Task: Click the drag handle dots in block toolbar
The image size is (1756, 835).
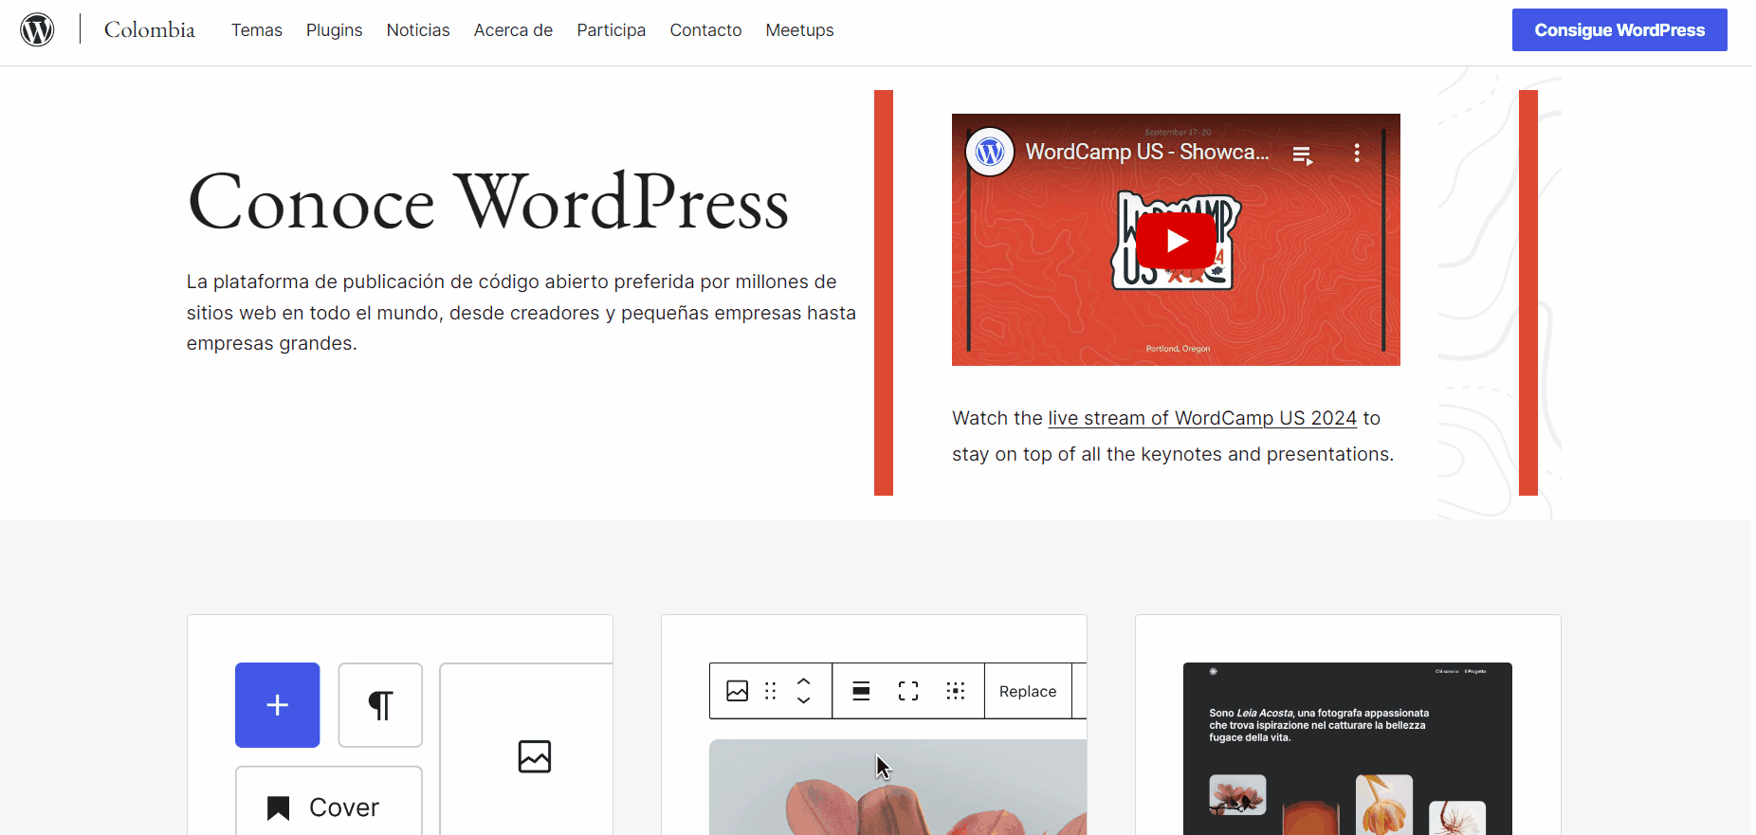Action: point(771,691)
